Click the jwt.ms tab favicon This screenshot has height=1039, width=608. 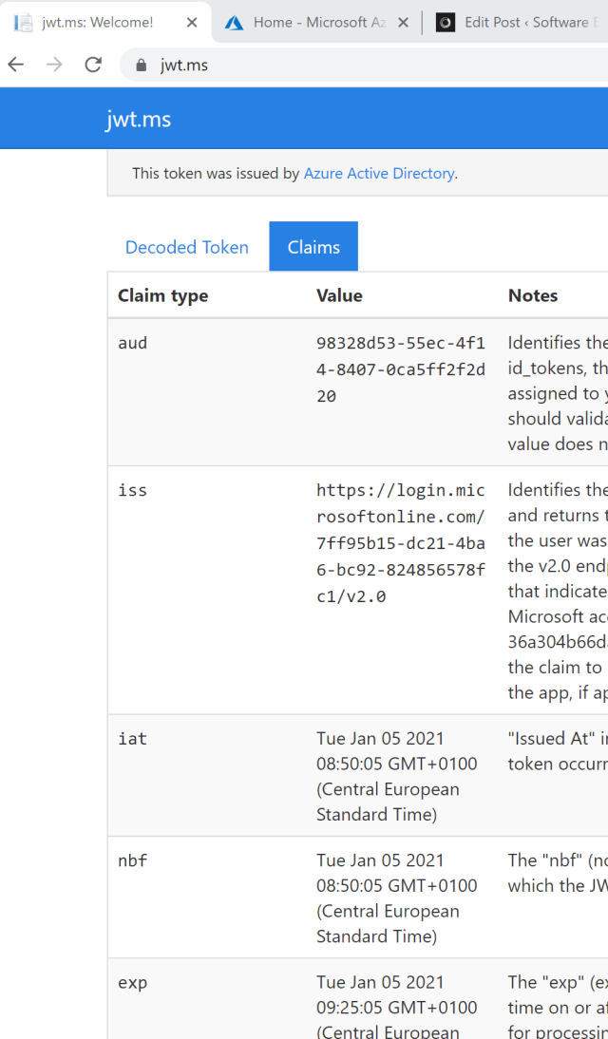tap(23, 22)
